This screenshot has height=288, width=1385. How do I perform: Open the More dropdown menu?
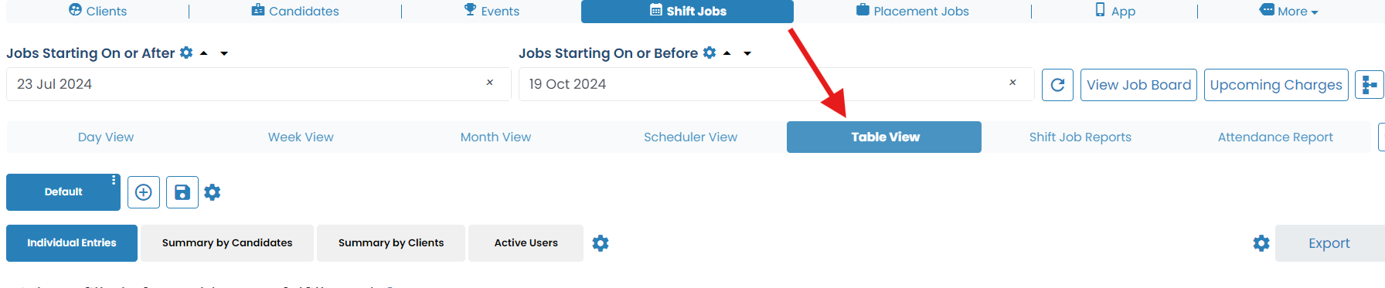[1289, 11]
